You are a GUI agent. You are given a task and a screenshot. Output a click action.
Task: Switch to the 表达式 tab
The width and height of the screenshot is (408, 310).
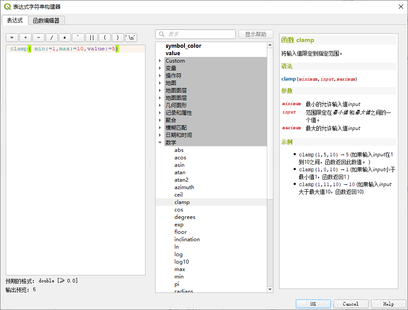tap(15, 20)
